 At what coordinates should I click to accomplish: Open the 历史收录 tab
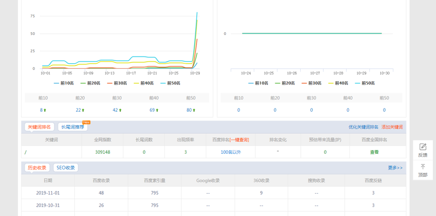(37, 167)
